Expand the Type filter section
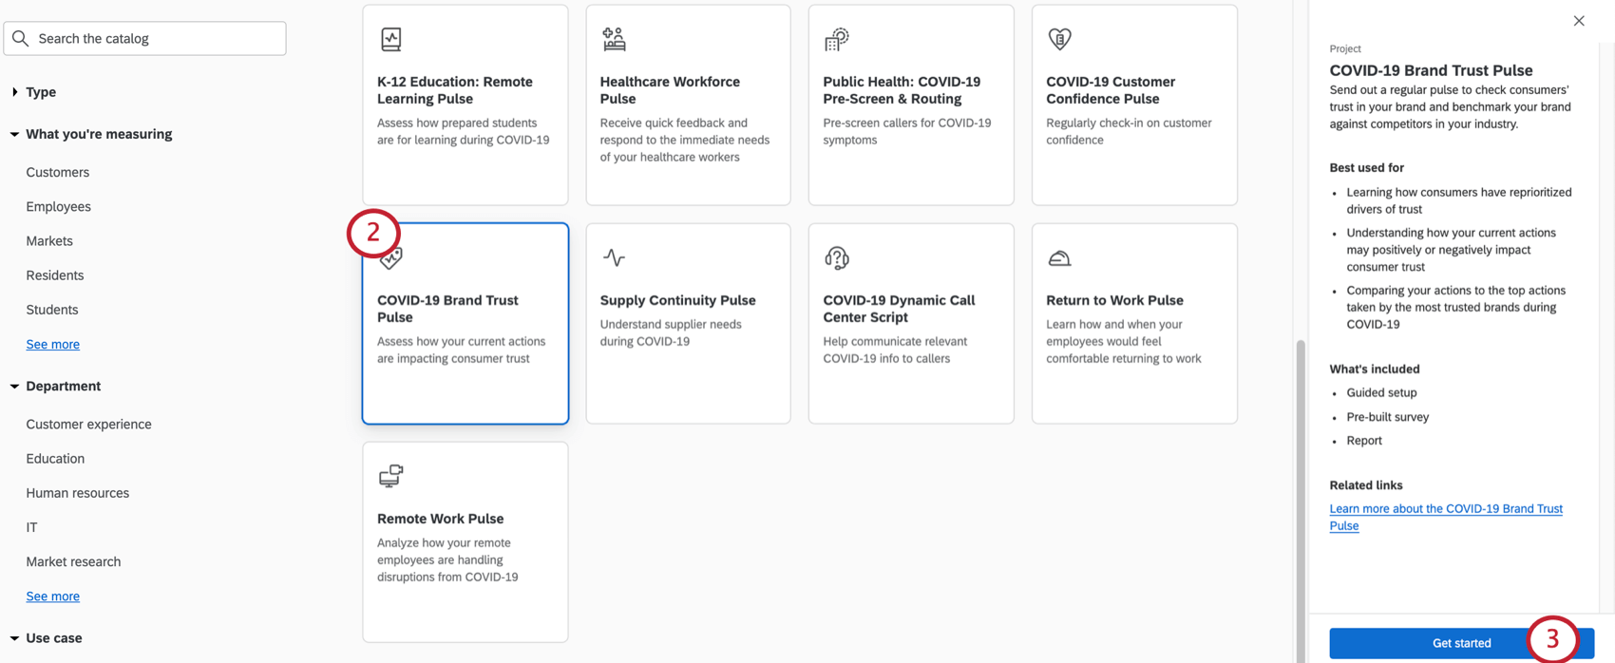This screenshot has width=1615, height=663. [x=15, y=92]
